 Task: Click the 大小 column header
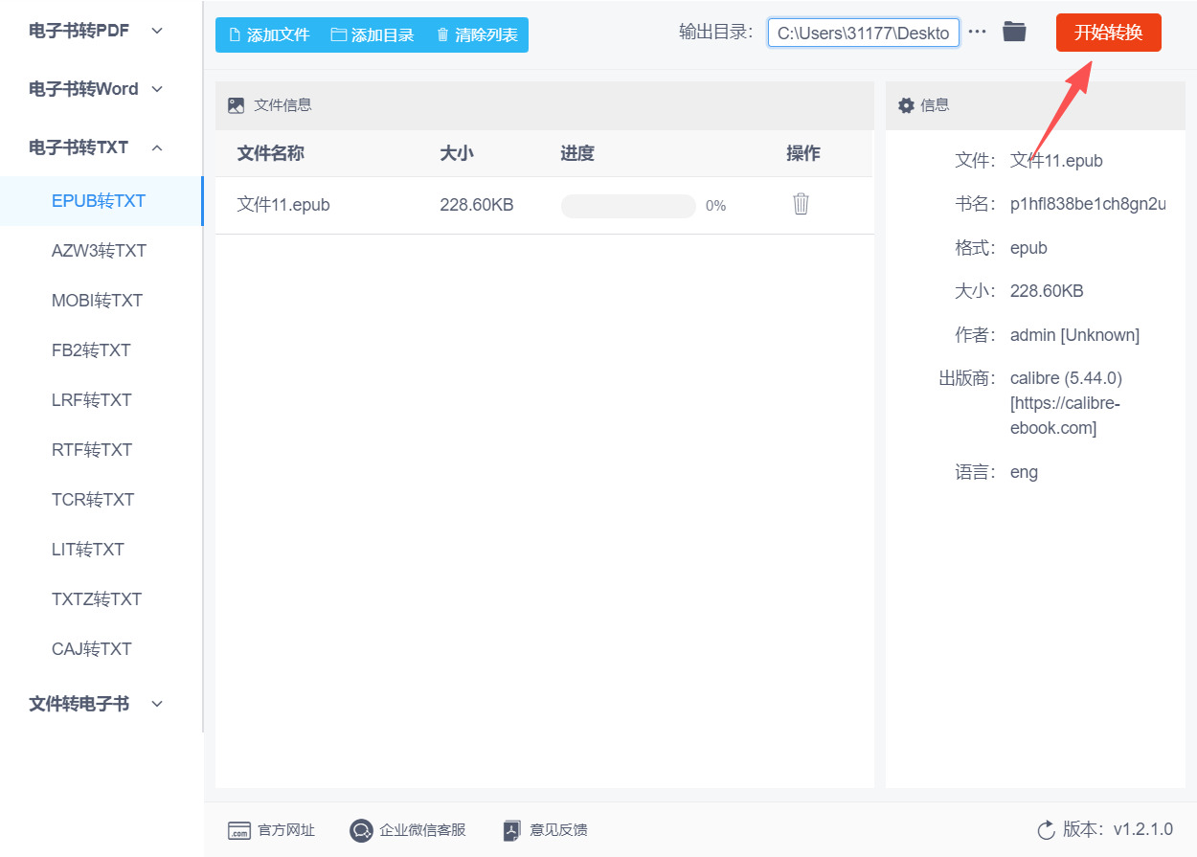[457, 154]
